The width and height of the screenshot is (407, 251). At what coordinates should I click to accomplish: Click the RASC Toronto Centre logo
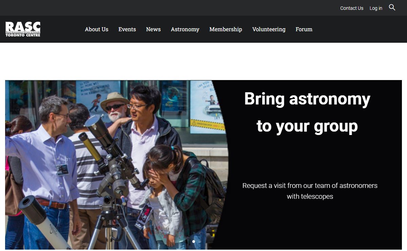click(23, 29)
